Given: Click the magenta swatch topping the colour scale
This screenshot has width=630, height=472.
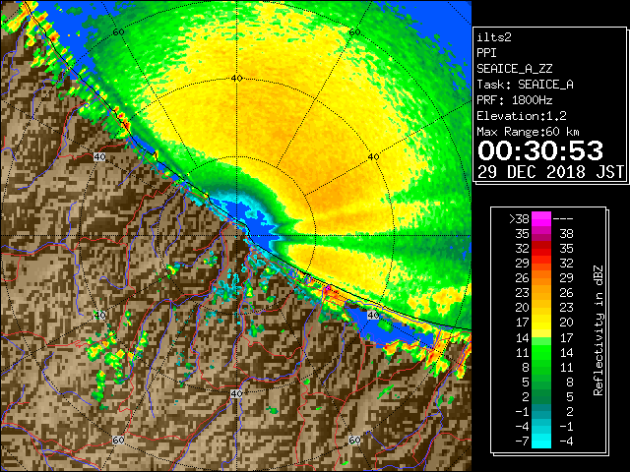Looking at the screenshot, I should click(541, 219).
